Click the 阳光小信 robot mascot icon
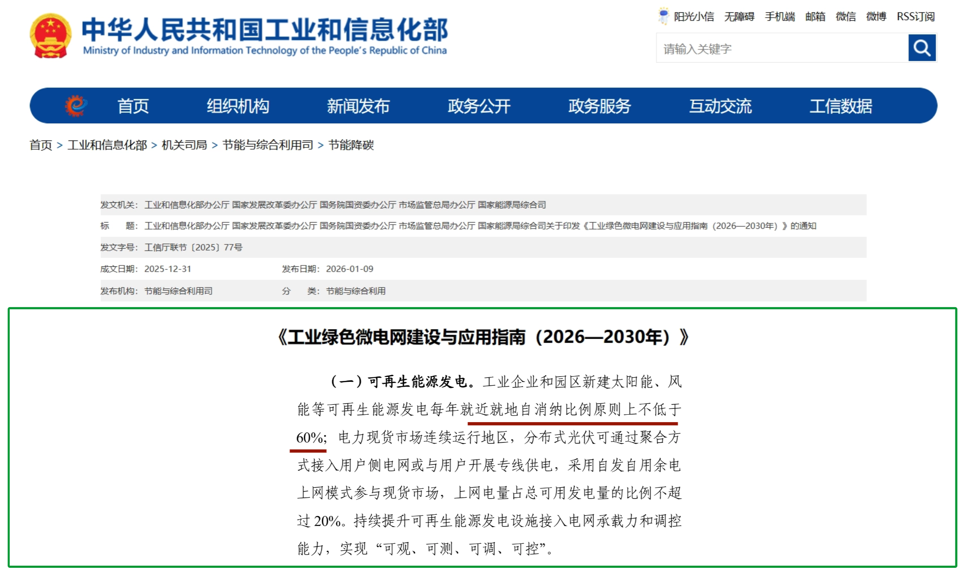The image size is (964, 574). 663,16
